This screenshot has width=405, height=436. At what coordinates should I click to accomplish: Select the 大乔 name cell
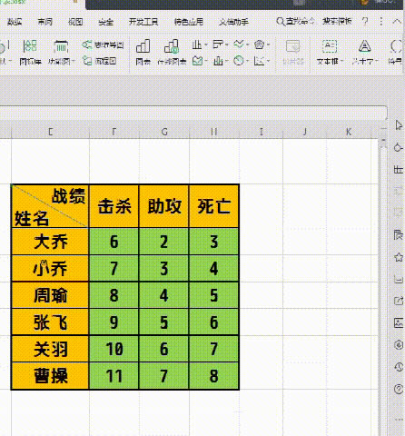click(x=50, y=242)
